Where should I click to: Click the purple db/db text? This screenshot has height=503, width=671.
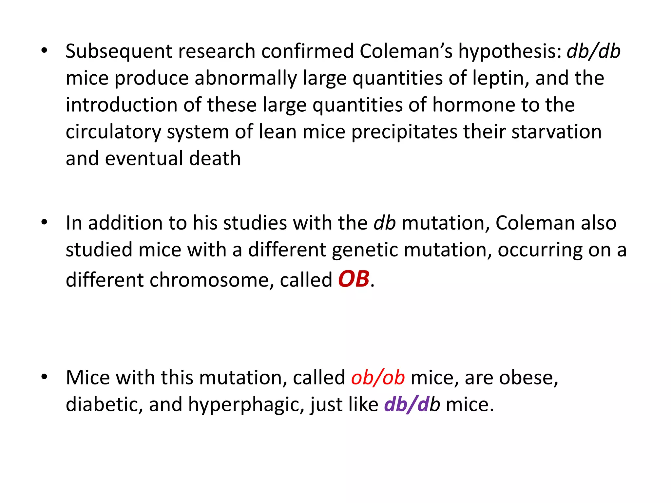412,404
